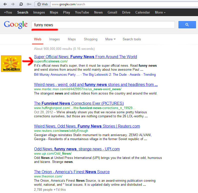
Task: Click the huffingtonpost.com green URL
Action: tap(85, 108)
